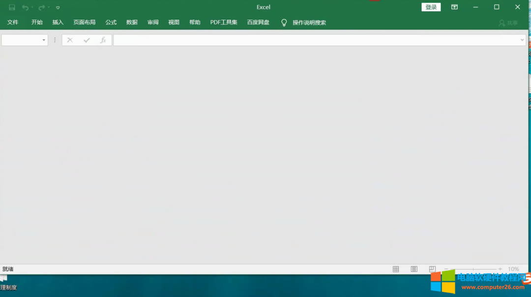531x297 pixels.
Task: Switch to Page Layout view in status bar
Action: coord(414,269)
